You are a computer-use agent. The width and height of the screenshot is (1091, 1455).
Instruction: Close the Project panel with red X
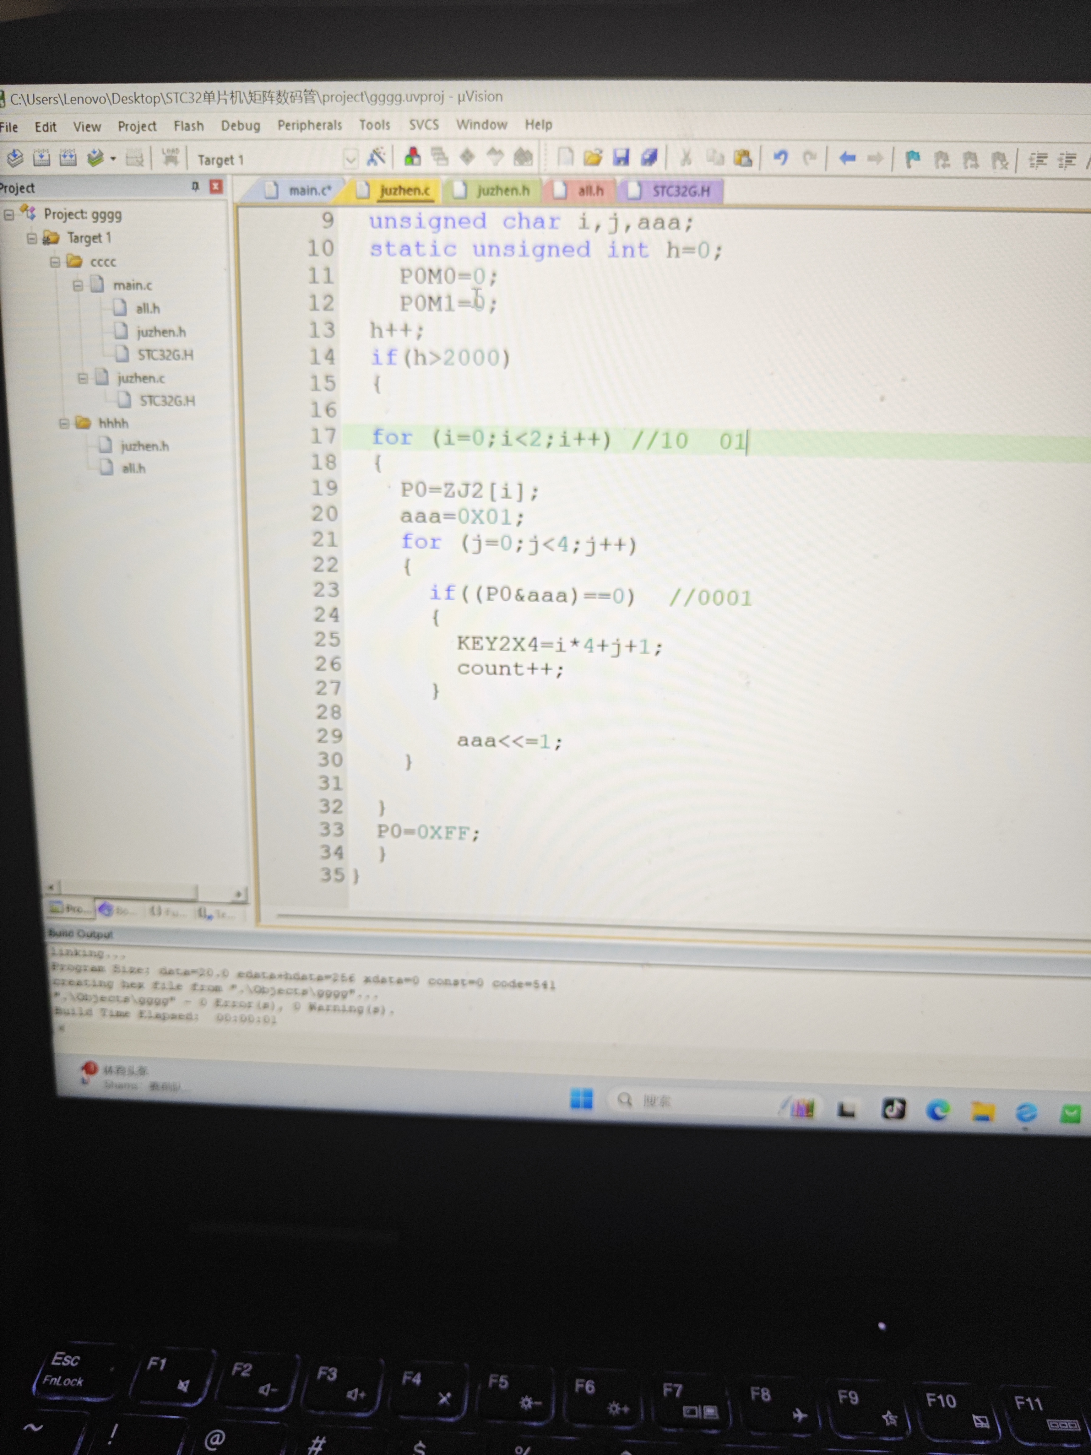pyautogui.click(x=216, y=187)
